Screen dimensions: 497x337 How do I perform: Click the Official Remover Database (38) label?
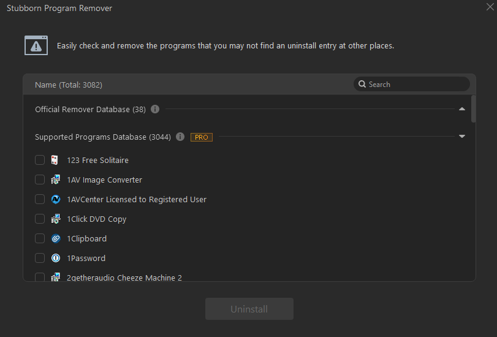(90, 110)
